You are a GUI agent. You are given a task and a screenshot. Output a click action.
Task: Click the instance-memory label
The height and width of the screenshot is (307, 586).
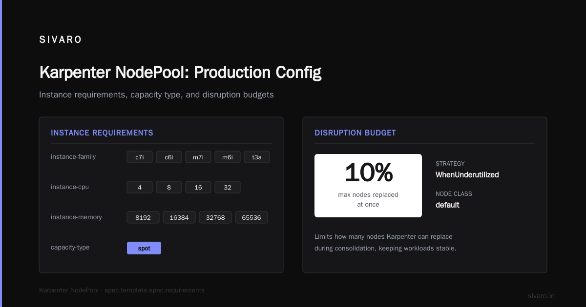[x=76, y=217]
